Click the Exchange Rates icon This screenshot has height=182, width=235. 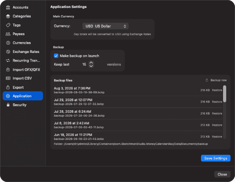[8, 52]
